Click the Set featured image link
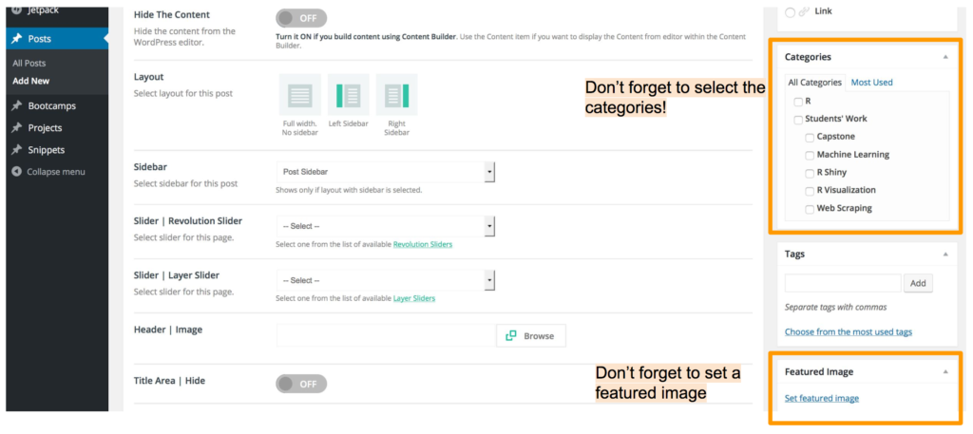973x434 pixels. pyautogui.click(x=822, y=398)
